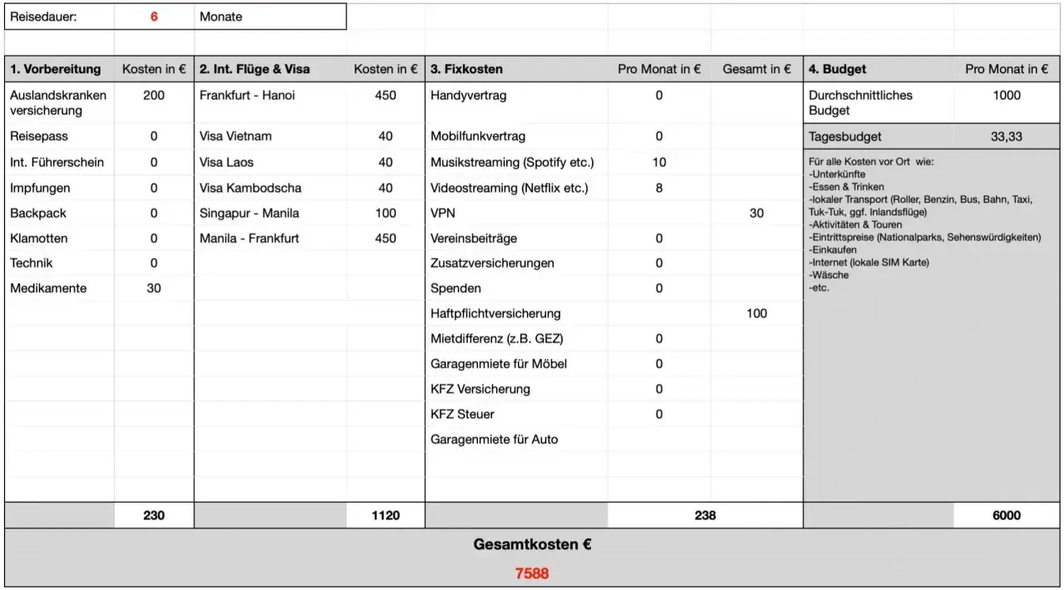Screen dimensions: 1064x590
Task: Select the Visa Kambodscha cell
Action: pos(270,188)
